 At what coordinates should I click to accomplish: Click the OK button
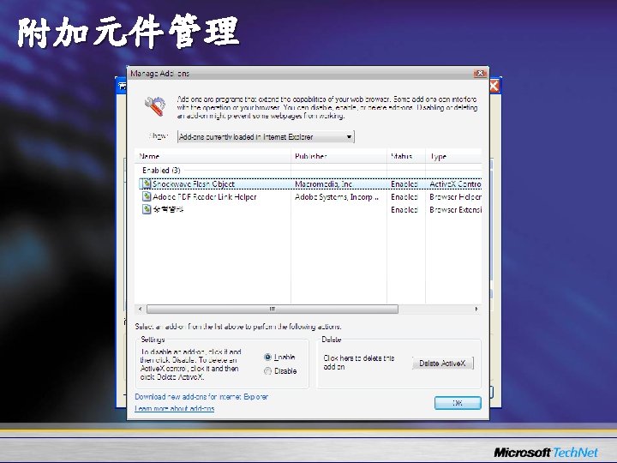point(458,403)
